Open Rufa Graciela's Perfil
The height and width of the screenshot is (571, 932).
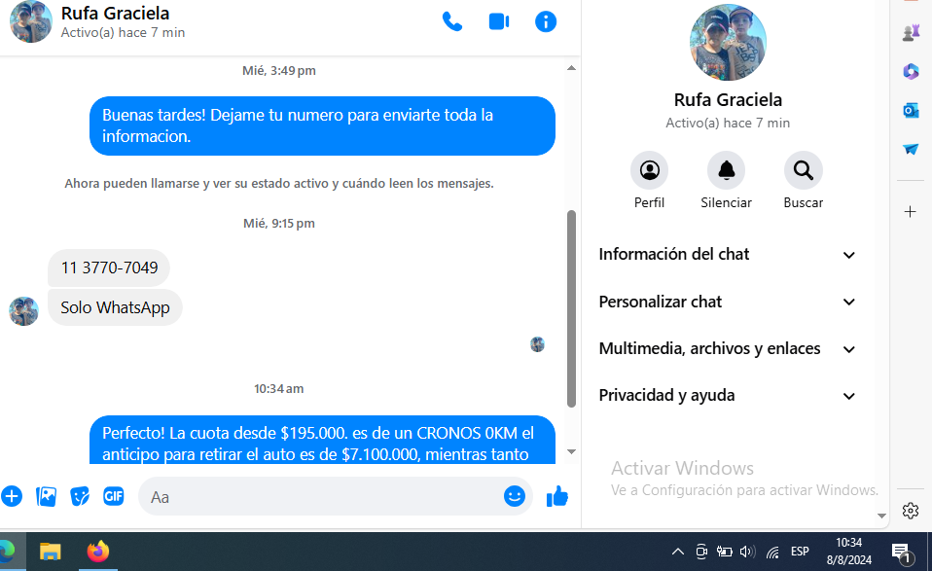click(x=649, y=171)
